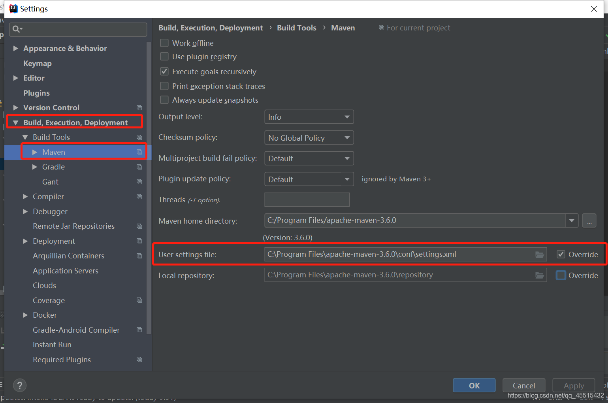Uncheck Execute goals recursively
The width and height of the screenshot is (608, 403).
point(164,72)
